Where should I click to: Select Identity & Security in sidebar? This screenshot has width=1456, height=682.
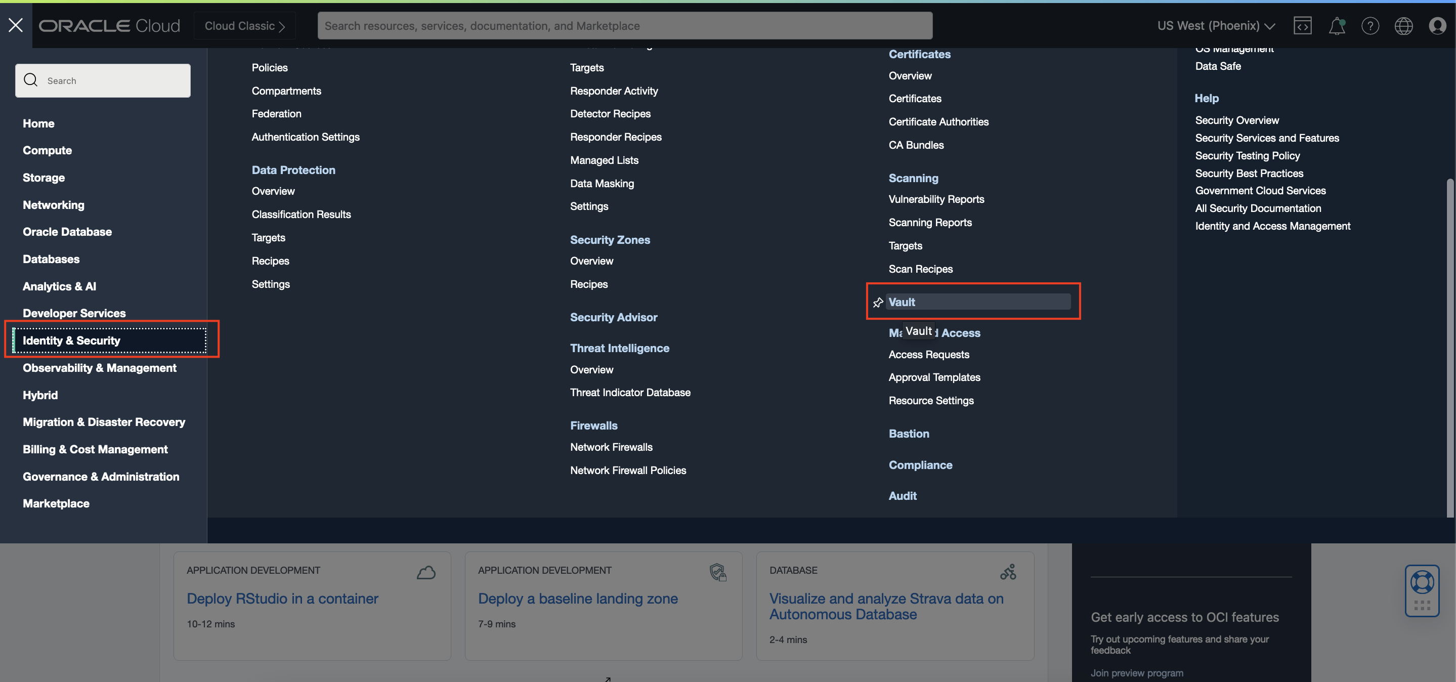[72, 340]
